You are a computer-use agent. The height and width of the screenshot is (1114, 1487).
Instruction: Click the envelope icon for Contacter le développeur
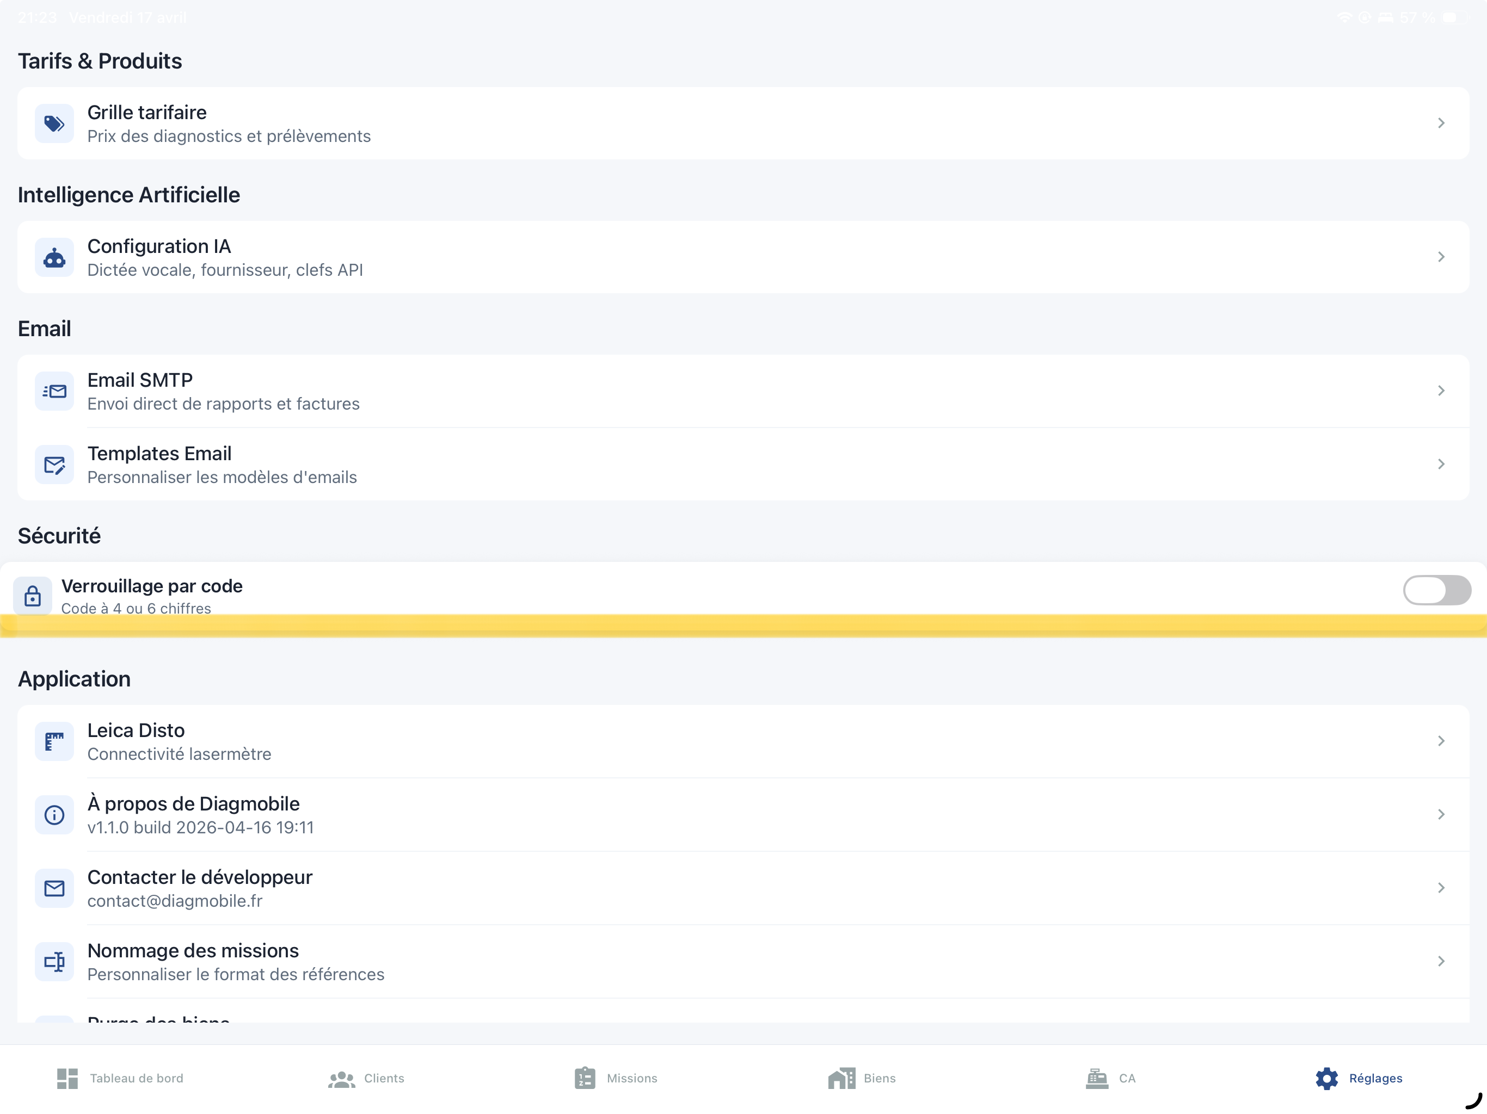point(54,888)
